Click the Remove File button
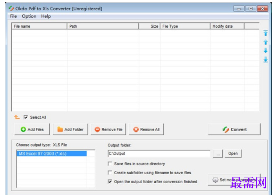The image size is (274, 195). click(108, 129)
